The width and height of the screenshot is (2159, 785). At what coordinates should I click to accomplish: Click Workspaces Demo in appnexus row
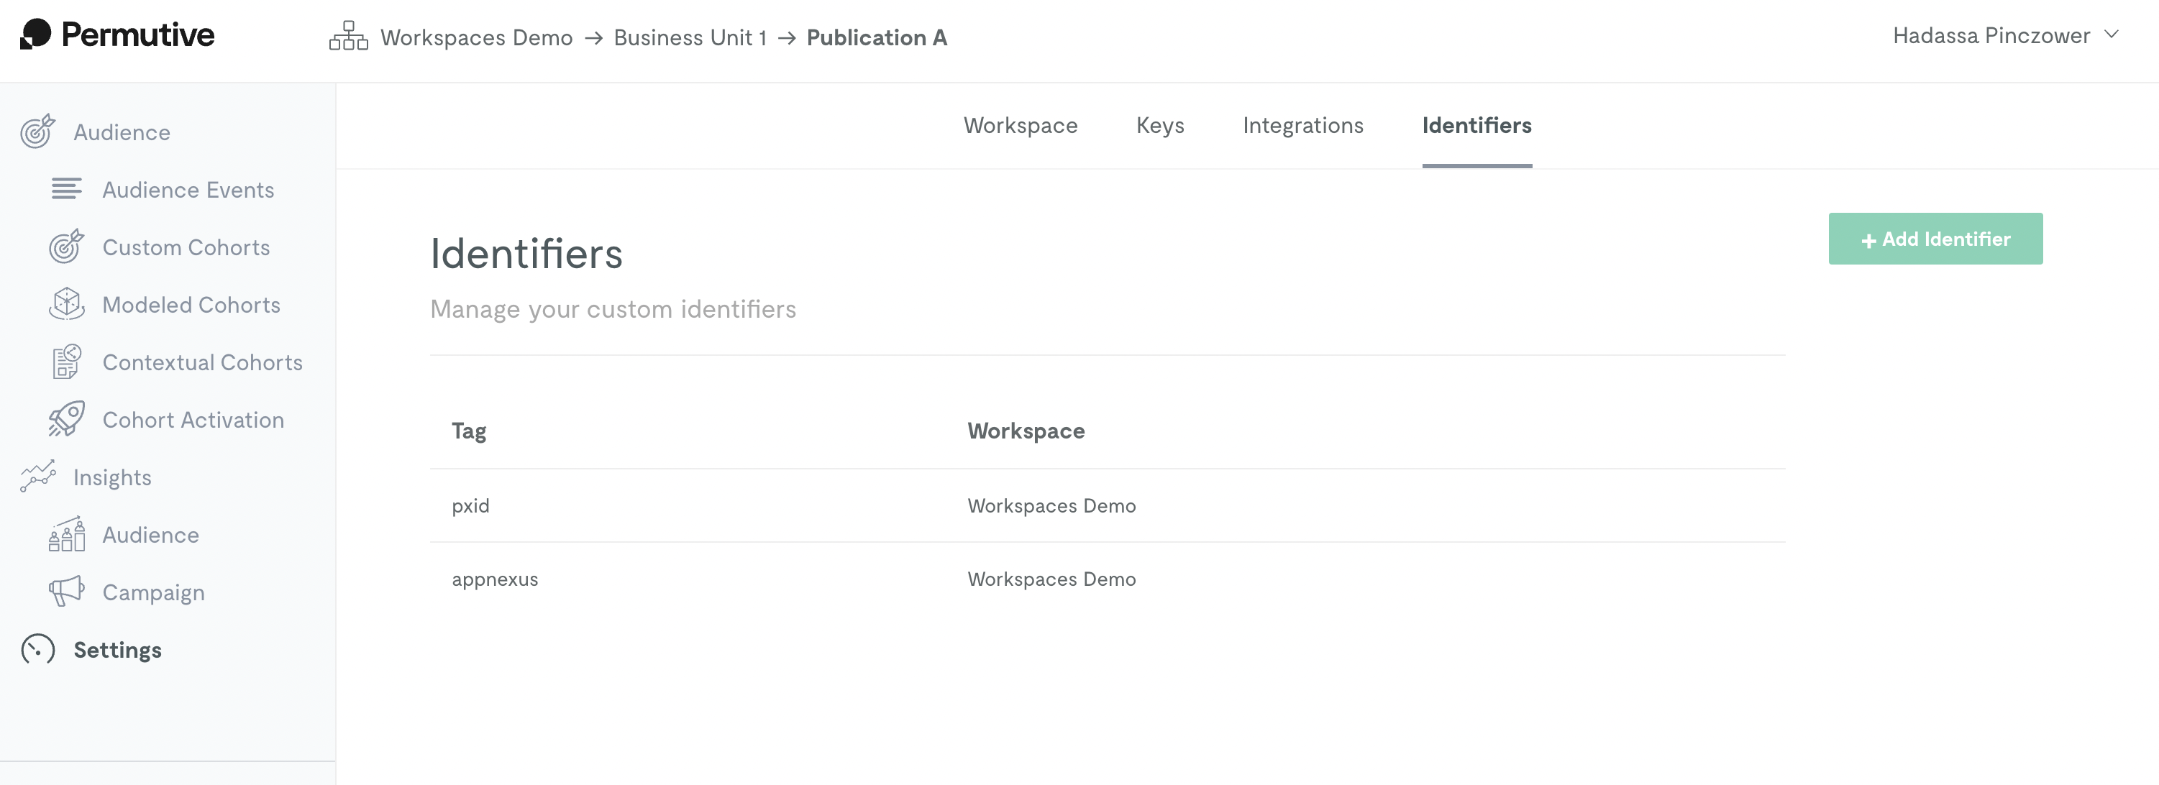click(1051, 579)
